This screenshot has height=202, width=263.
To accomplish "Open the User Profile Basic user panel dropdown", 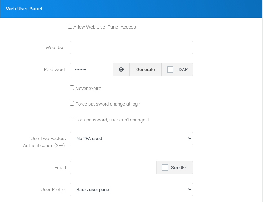I will coord(131,190).
